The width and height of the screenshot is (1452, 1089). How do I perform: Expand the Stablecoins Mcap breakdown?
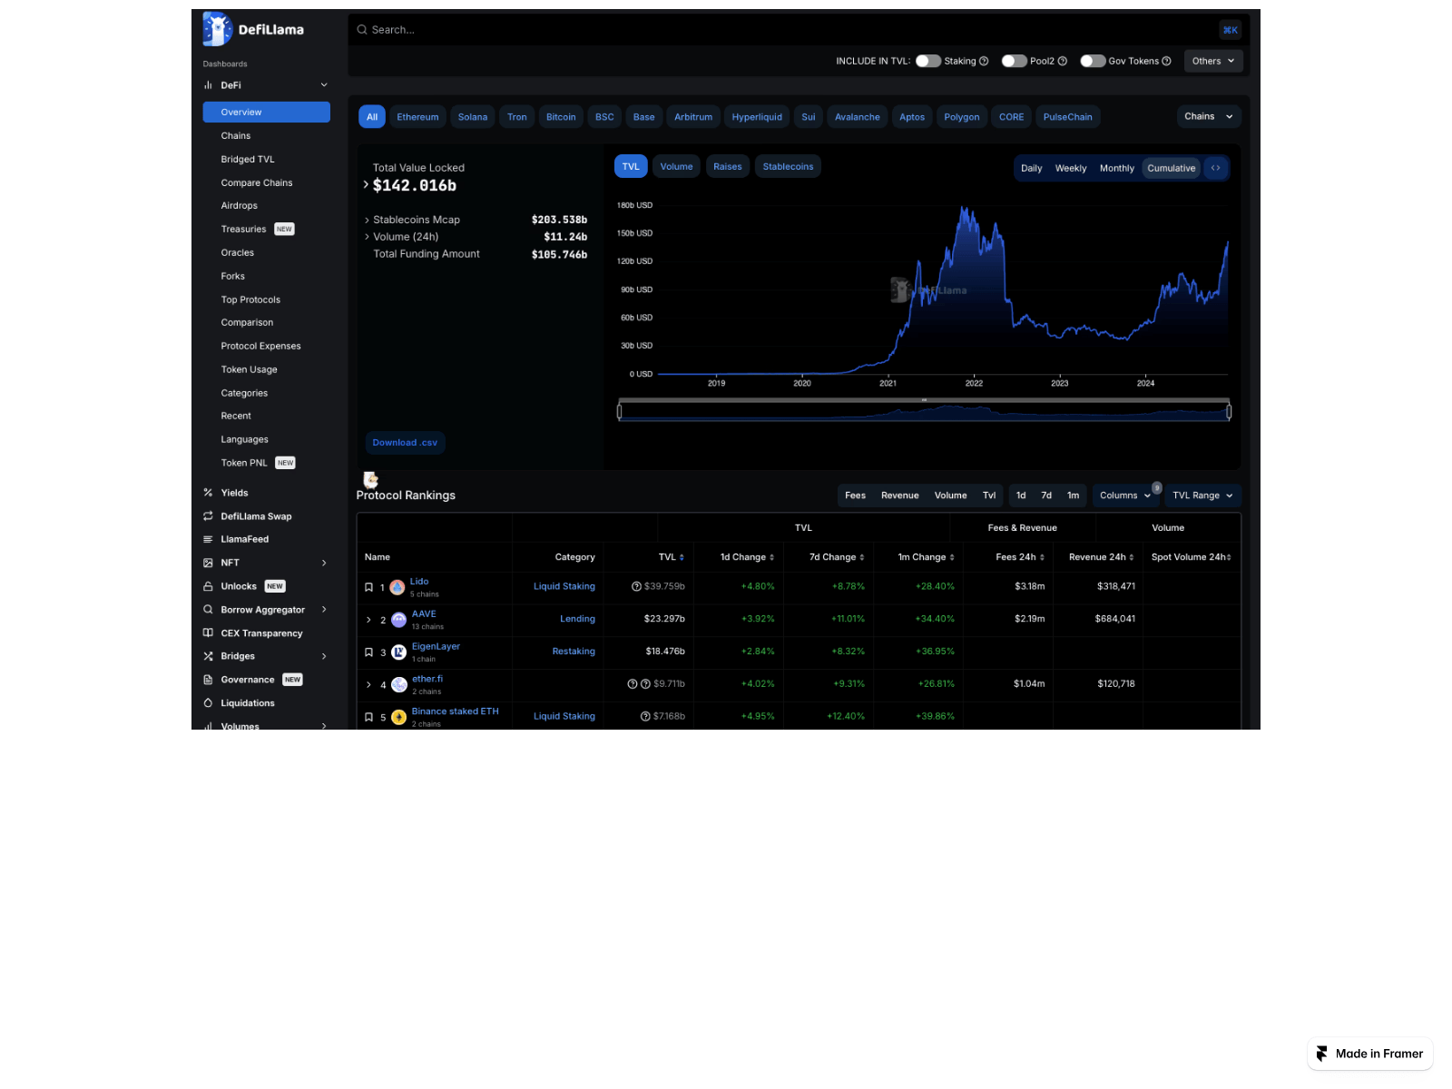367,220
